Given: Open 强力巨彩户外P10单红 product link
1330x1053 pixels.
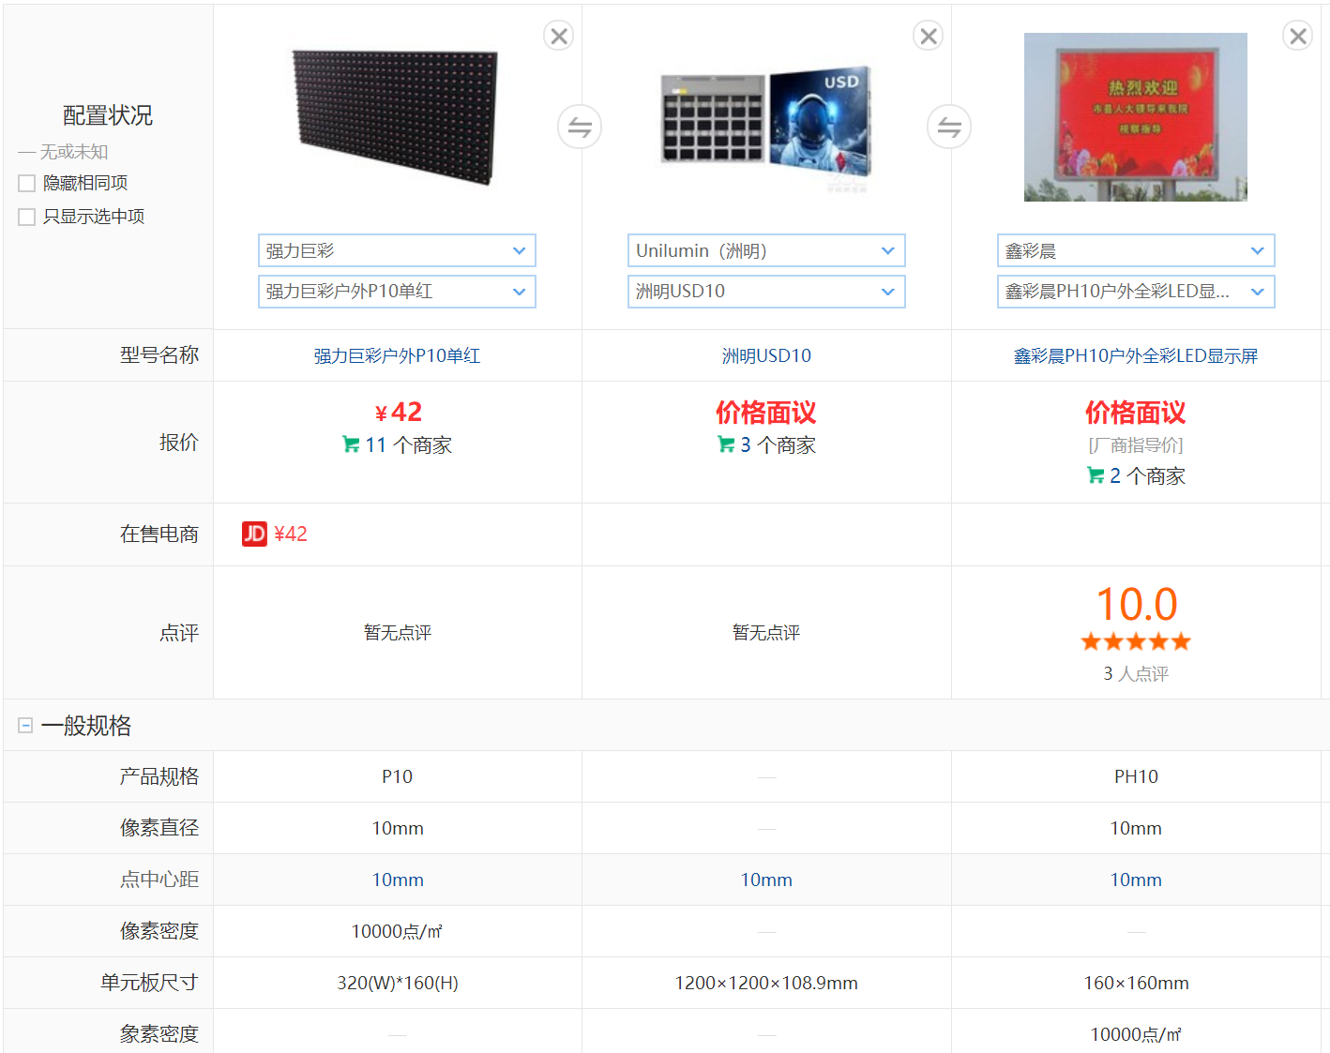Looking at the screenshot, I should pyautogui.click(x=397, y=356).
